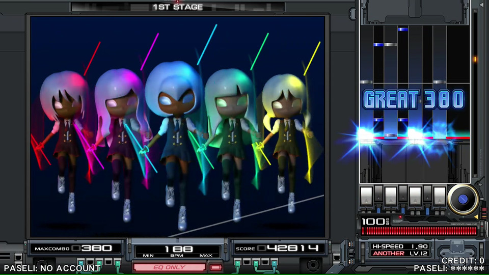489x275 pixels.
Task: Click the blue-centered turntable disc
Action: coord(463,199)
